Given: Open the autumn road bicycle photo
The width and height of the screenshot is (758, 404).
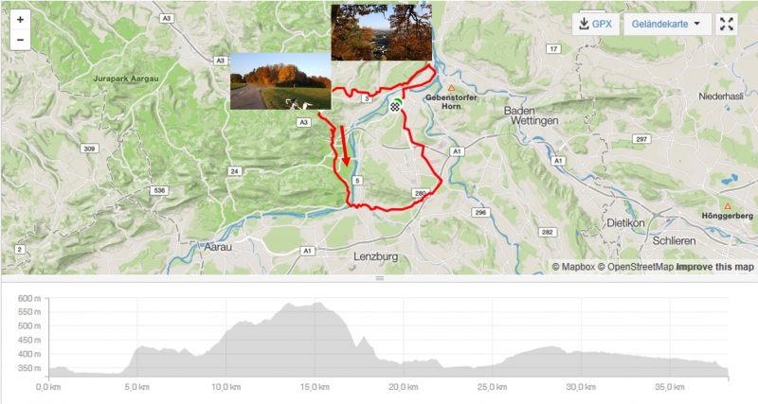Looking at the screenshot, I should pyautogui.click(x=280, y=81).
